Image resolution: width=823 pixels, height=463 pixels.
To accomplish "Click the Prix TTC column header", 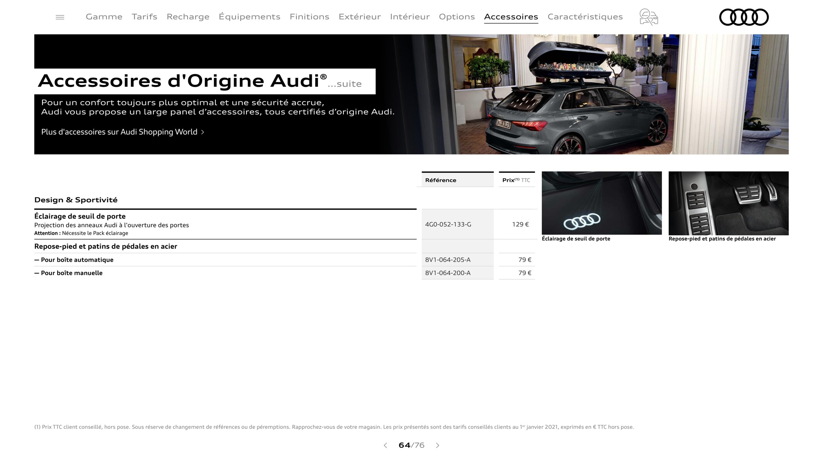I will click(x=517, y=180).
